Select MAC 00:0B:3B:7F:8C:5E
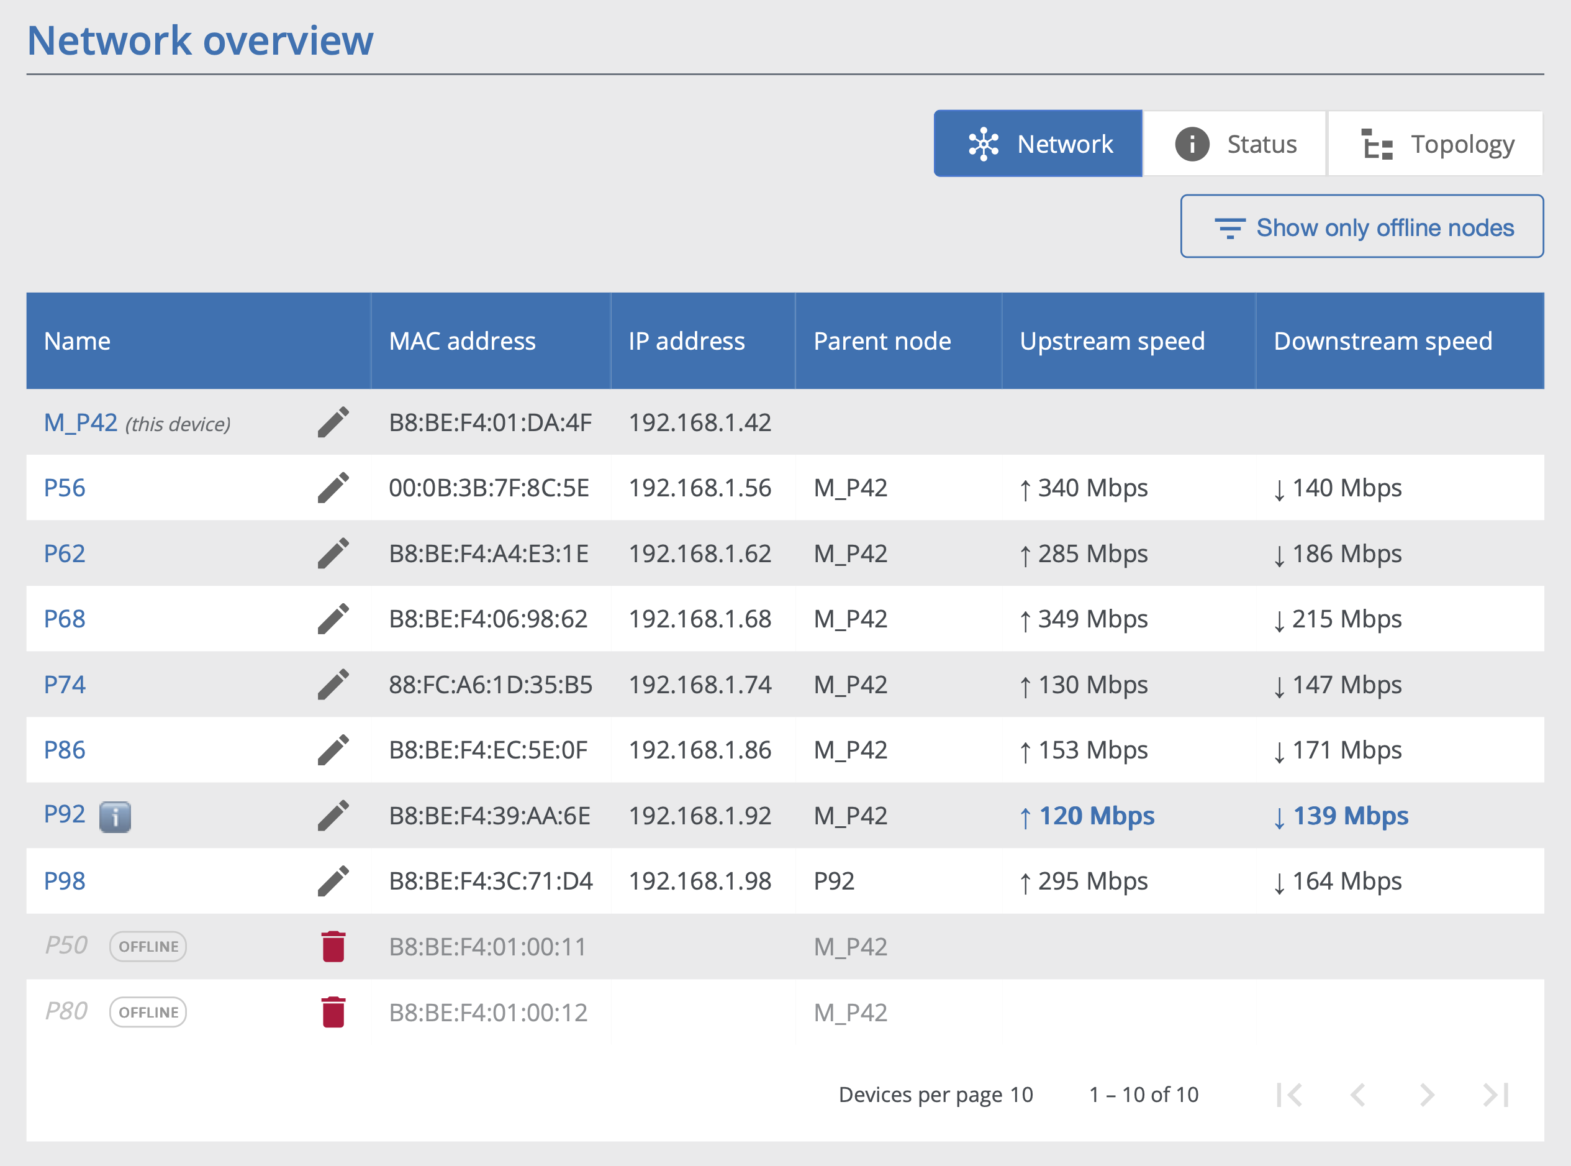This screenshot has height=1166, width=1571. 489,488
